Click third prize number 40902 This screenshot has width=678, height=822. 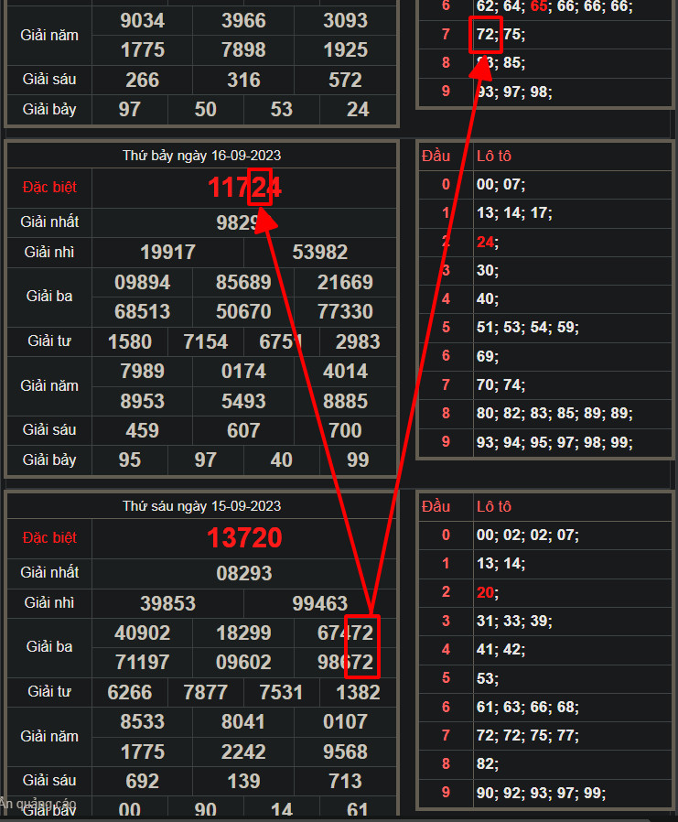tap(142, 633)
